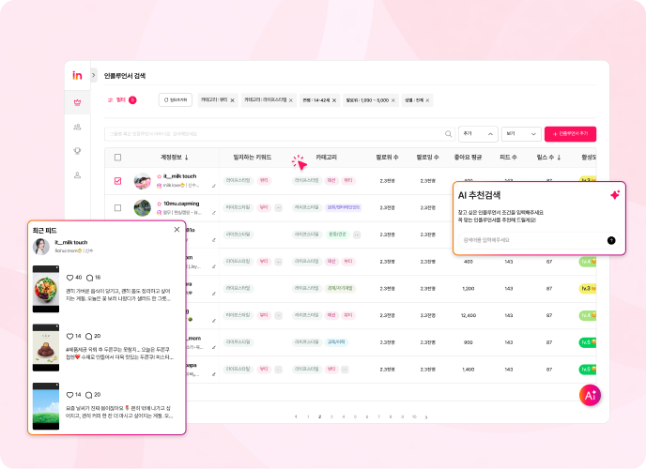Expand more category tags beside 운동/건강 tag
646x469 pixels.
[357, 234]
